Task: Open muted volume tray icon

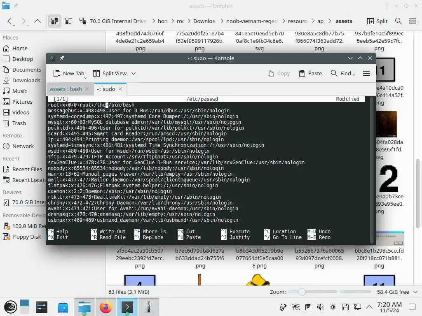Action: 320,307
